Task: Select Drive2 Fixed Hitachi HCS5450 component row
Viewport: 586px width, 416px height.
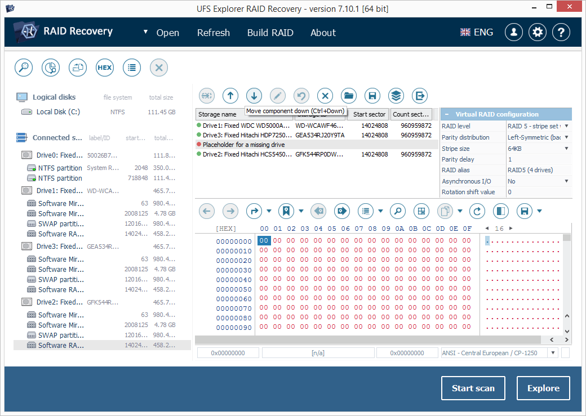Action: coord(317,154)
